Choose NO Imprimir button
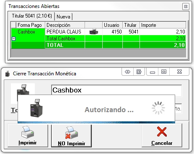The image size is (194, 154). pos(71,136)
